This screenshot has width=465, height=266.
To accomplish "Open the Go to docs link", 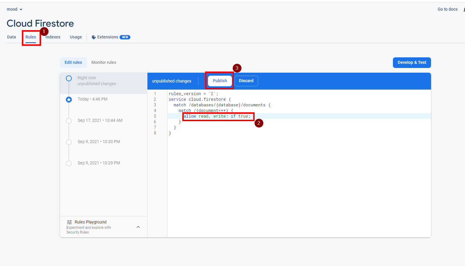I will click(x=447, y=9).
